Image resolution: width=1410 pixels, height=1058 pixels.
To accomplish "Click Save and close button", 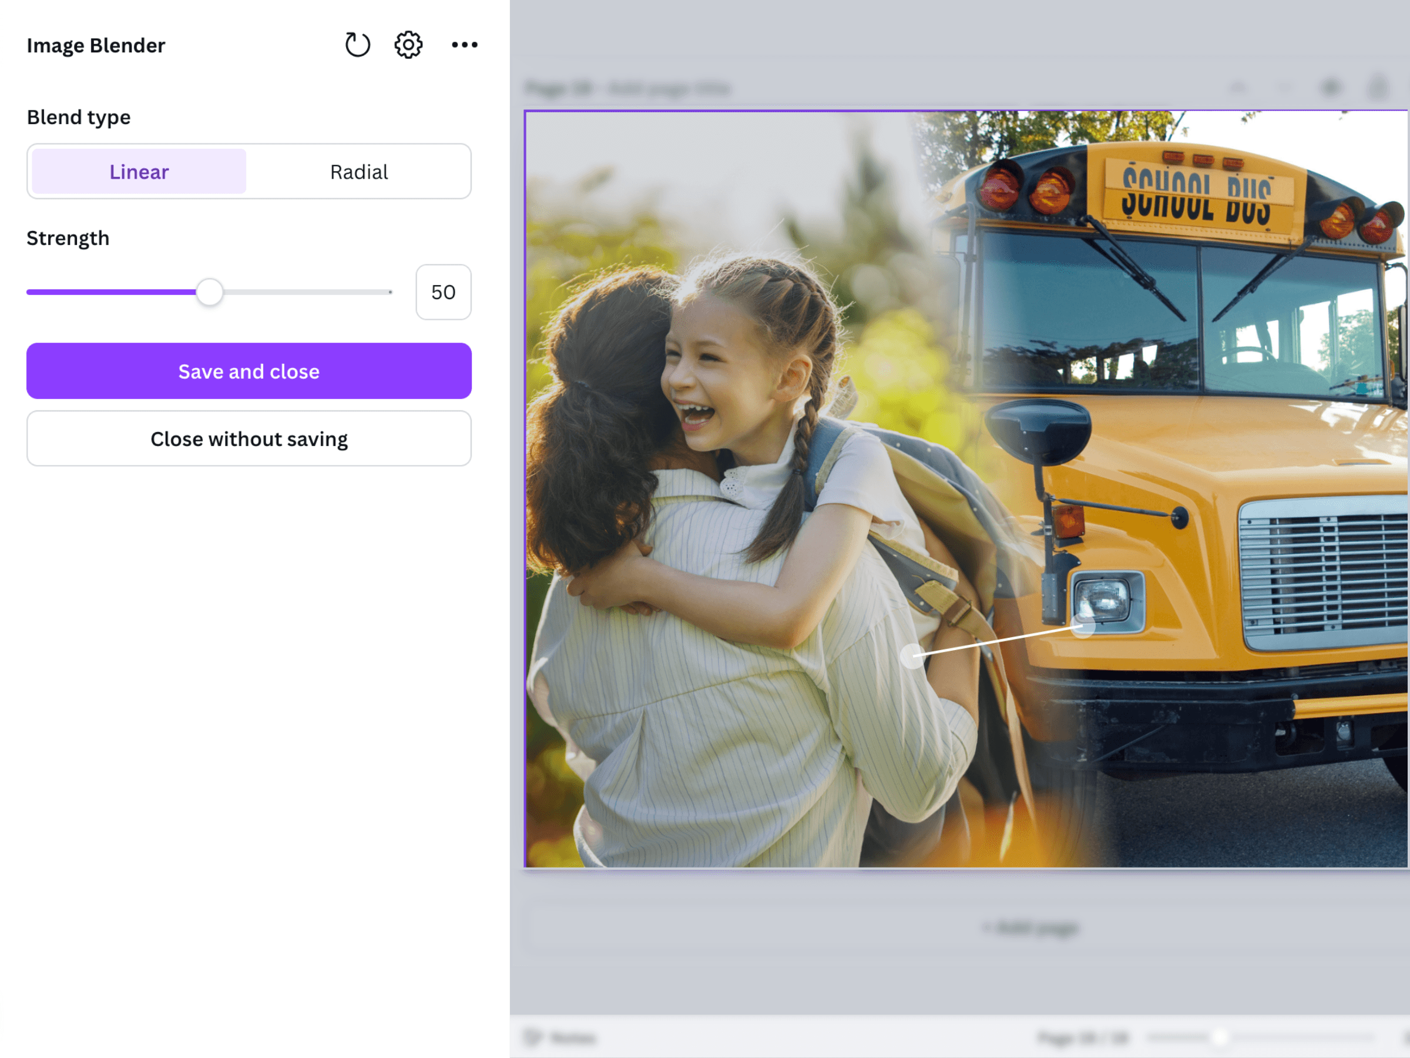I will 249,371.
